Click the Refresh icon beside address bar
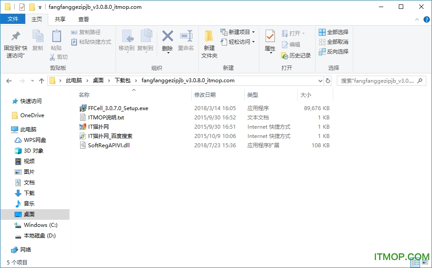This screenshot has height=268, width=432. coord(328,81)
